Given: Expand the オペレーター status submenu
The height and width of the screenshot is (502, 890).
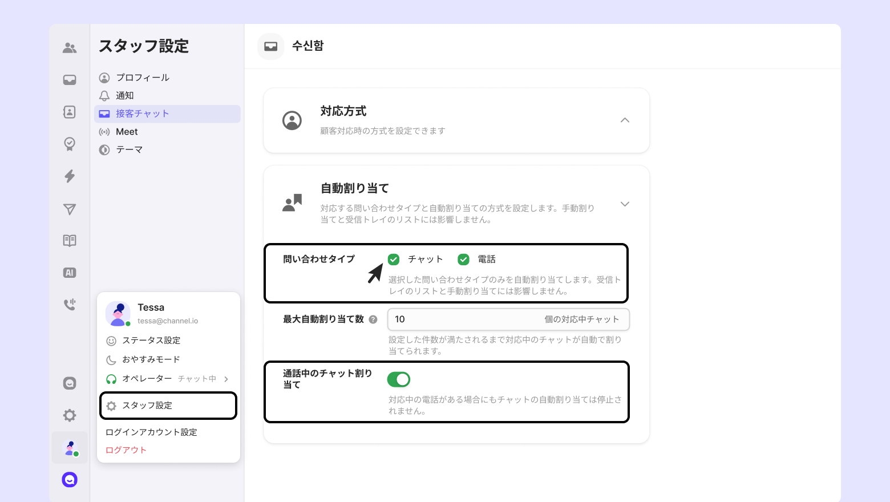Looking at the screenshot, I should point(226,379).
